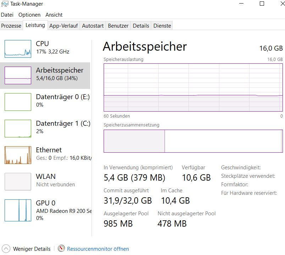Open the Optionen menu
This screenshot has height=255, width=285.
click(x=29, y=15)
